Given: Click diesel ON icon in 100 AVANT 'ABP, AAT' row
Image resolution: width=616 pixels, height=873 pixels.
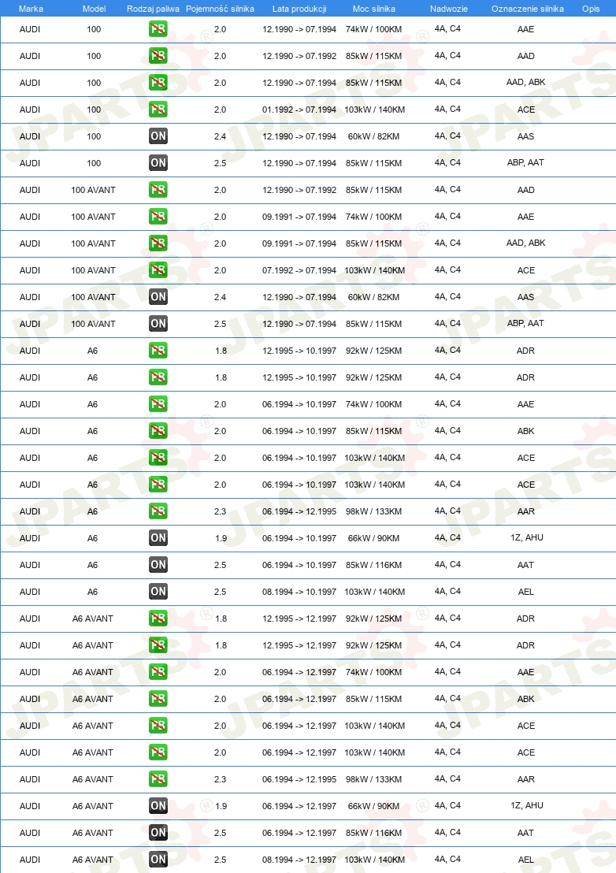Looking at the screenshot, I should pyautogui.click(x=158, y=324).
